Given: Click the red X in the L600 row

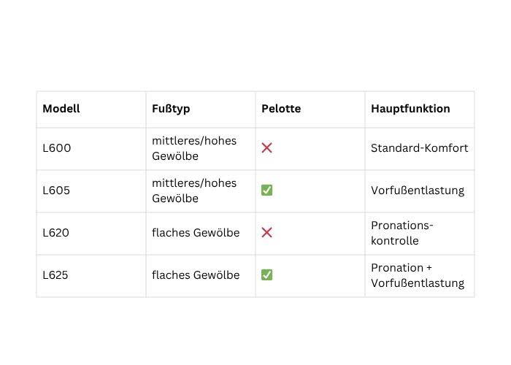Looking at the screenshot, I should click(x=266, y=148).
